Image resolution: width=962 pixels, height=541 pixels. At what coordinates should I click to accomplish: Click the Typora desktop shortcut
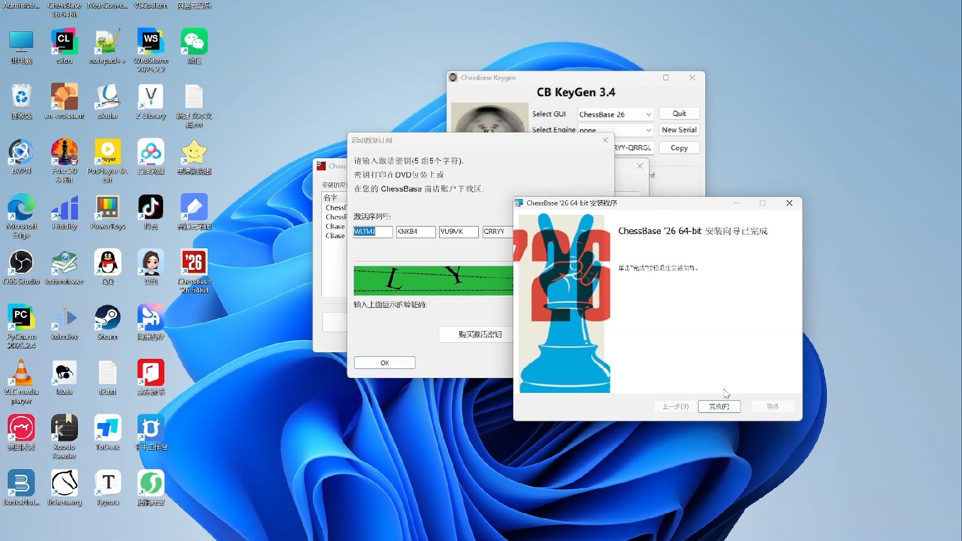107,488
